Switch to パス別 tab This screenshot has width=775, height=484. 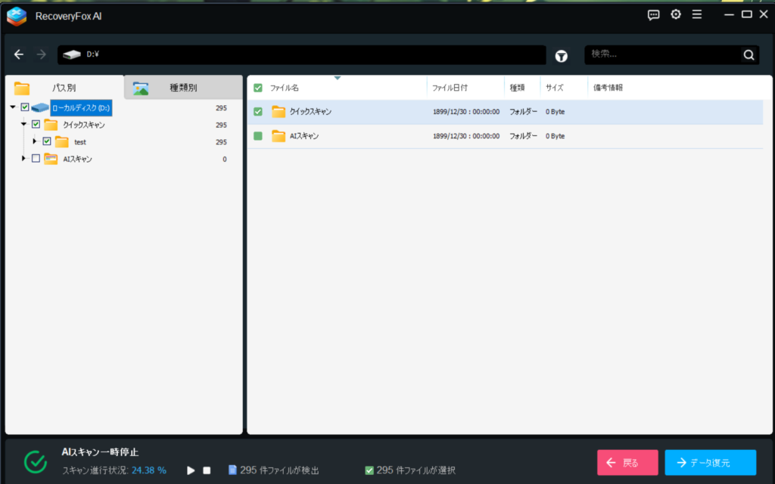64,88
